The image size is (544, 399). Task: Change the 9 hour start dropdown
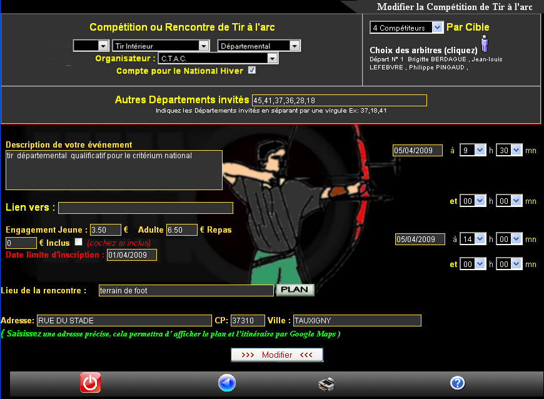[x=472, y=150]
